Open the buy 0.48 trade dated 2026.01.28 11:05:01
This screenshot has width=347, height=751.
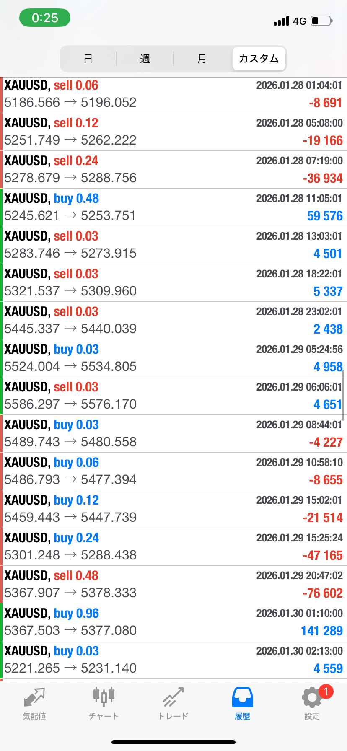(173, 207)
